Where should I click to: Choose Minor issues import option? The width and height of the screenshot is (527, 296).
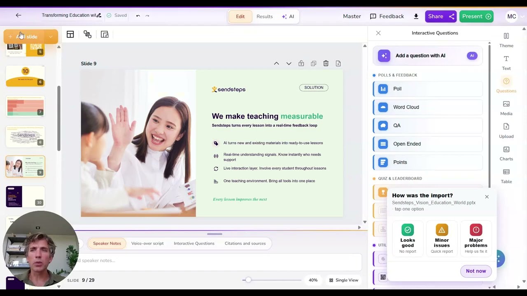[442, 239]
